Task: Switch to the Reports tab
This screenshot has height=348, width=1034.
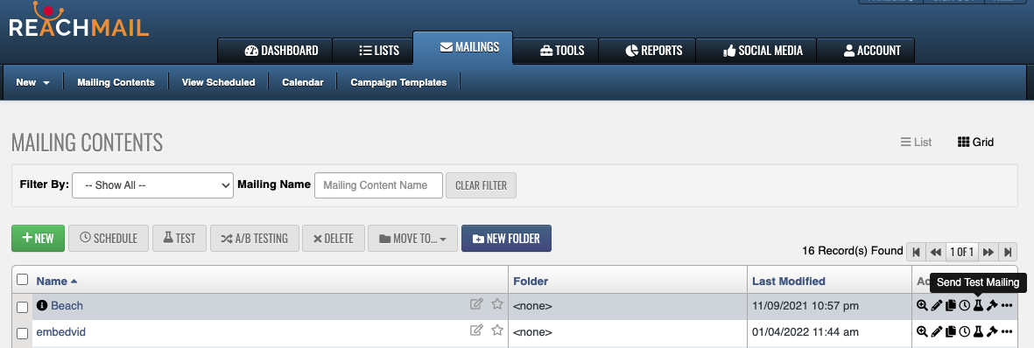Action: point(653,51)
